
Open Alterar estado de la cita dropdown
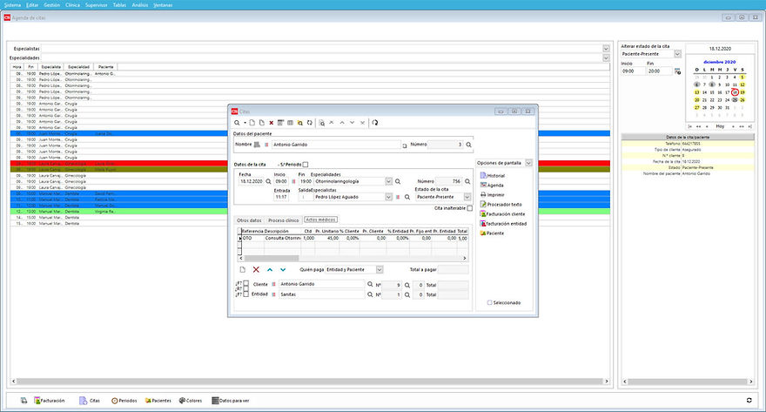(x=677, y=54)
